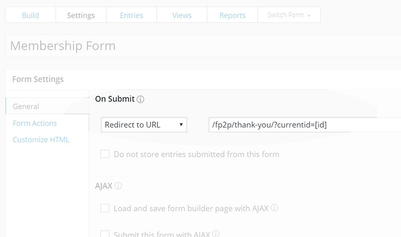Screen dimensions: 401x237
Task: Check Do not store entries checkbox
Action: coord(105,154)
